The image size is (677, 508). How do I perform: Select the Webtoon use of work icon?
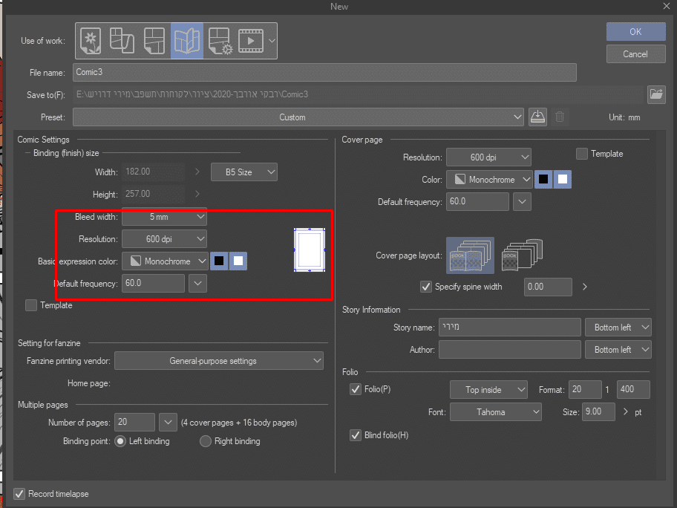[120, 40]
